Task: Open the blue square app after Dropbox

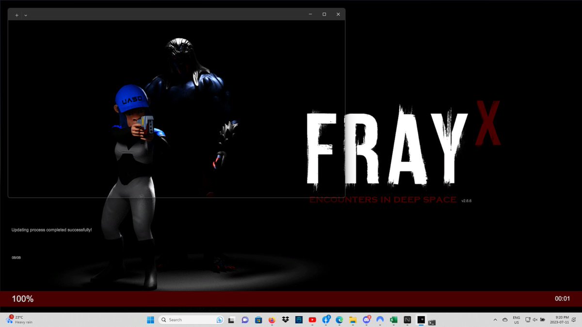Action: 299,320
